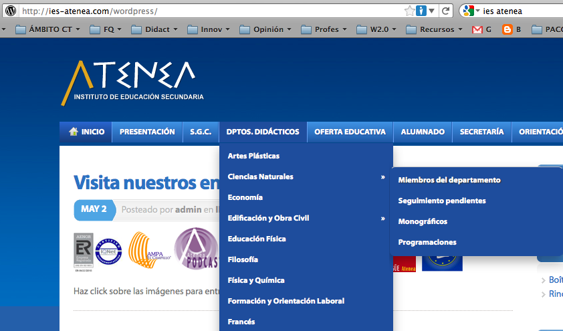563x331 pixels.
Task: Expand the ÁMBITO CT bookmarks folder
Action: click(x=47, y=29)
